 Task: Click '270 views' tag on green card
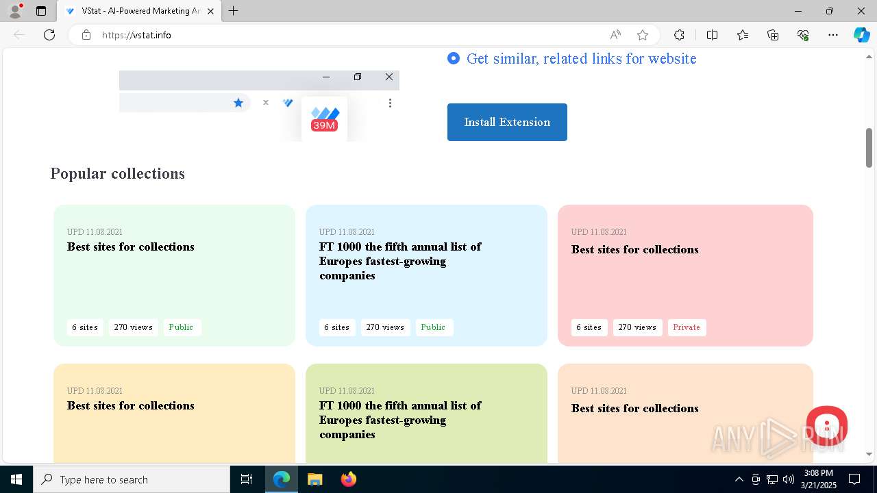coord(133,327)
